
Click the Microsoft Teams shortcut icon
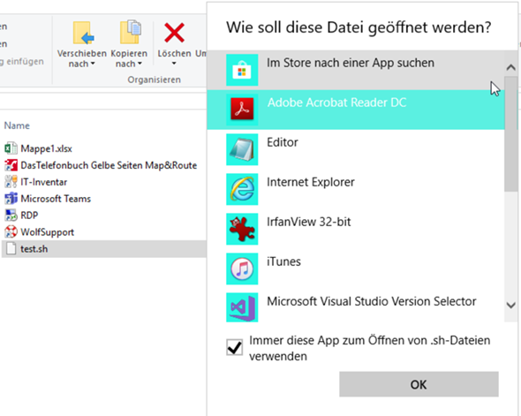pos(11,199)
